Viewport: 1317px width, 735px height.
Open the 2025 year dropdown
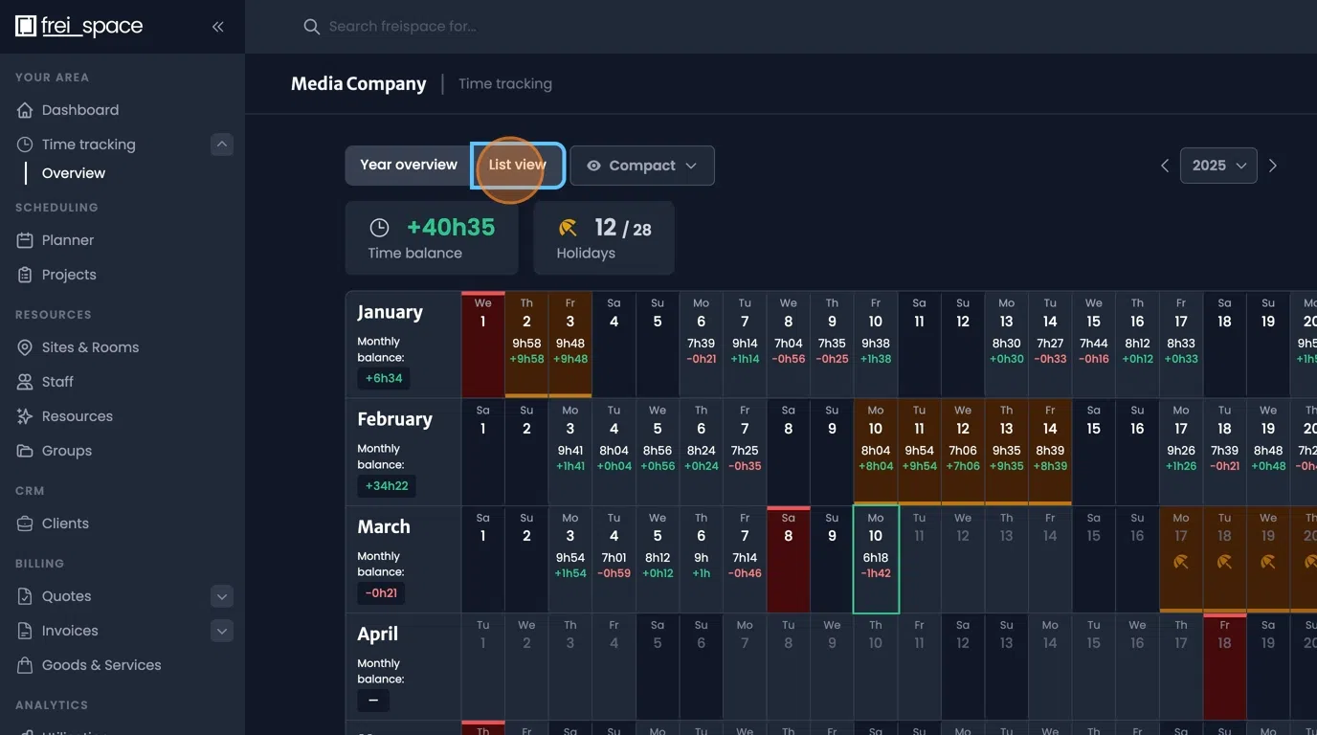pos(1217,166)
